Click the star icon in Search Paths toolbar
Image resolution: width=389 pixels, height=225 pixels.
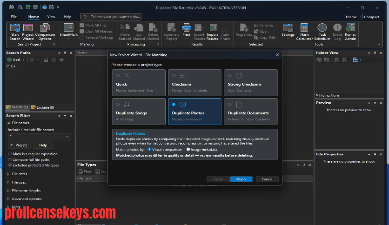coord(61,60)
